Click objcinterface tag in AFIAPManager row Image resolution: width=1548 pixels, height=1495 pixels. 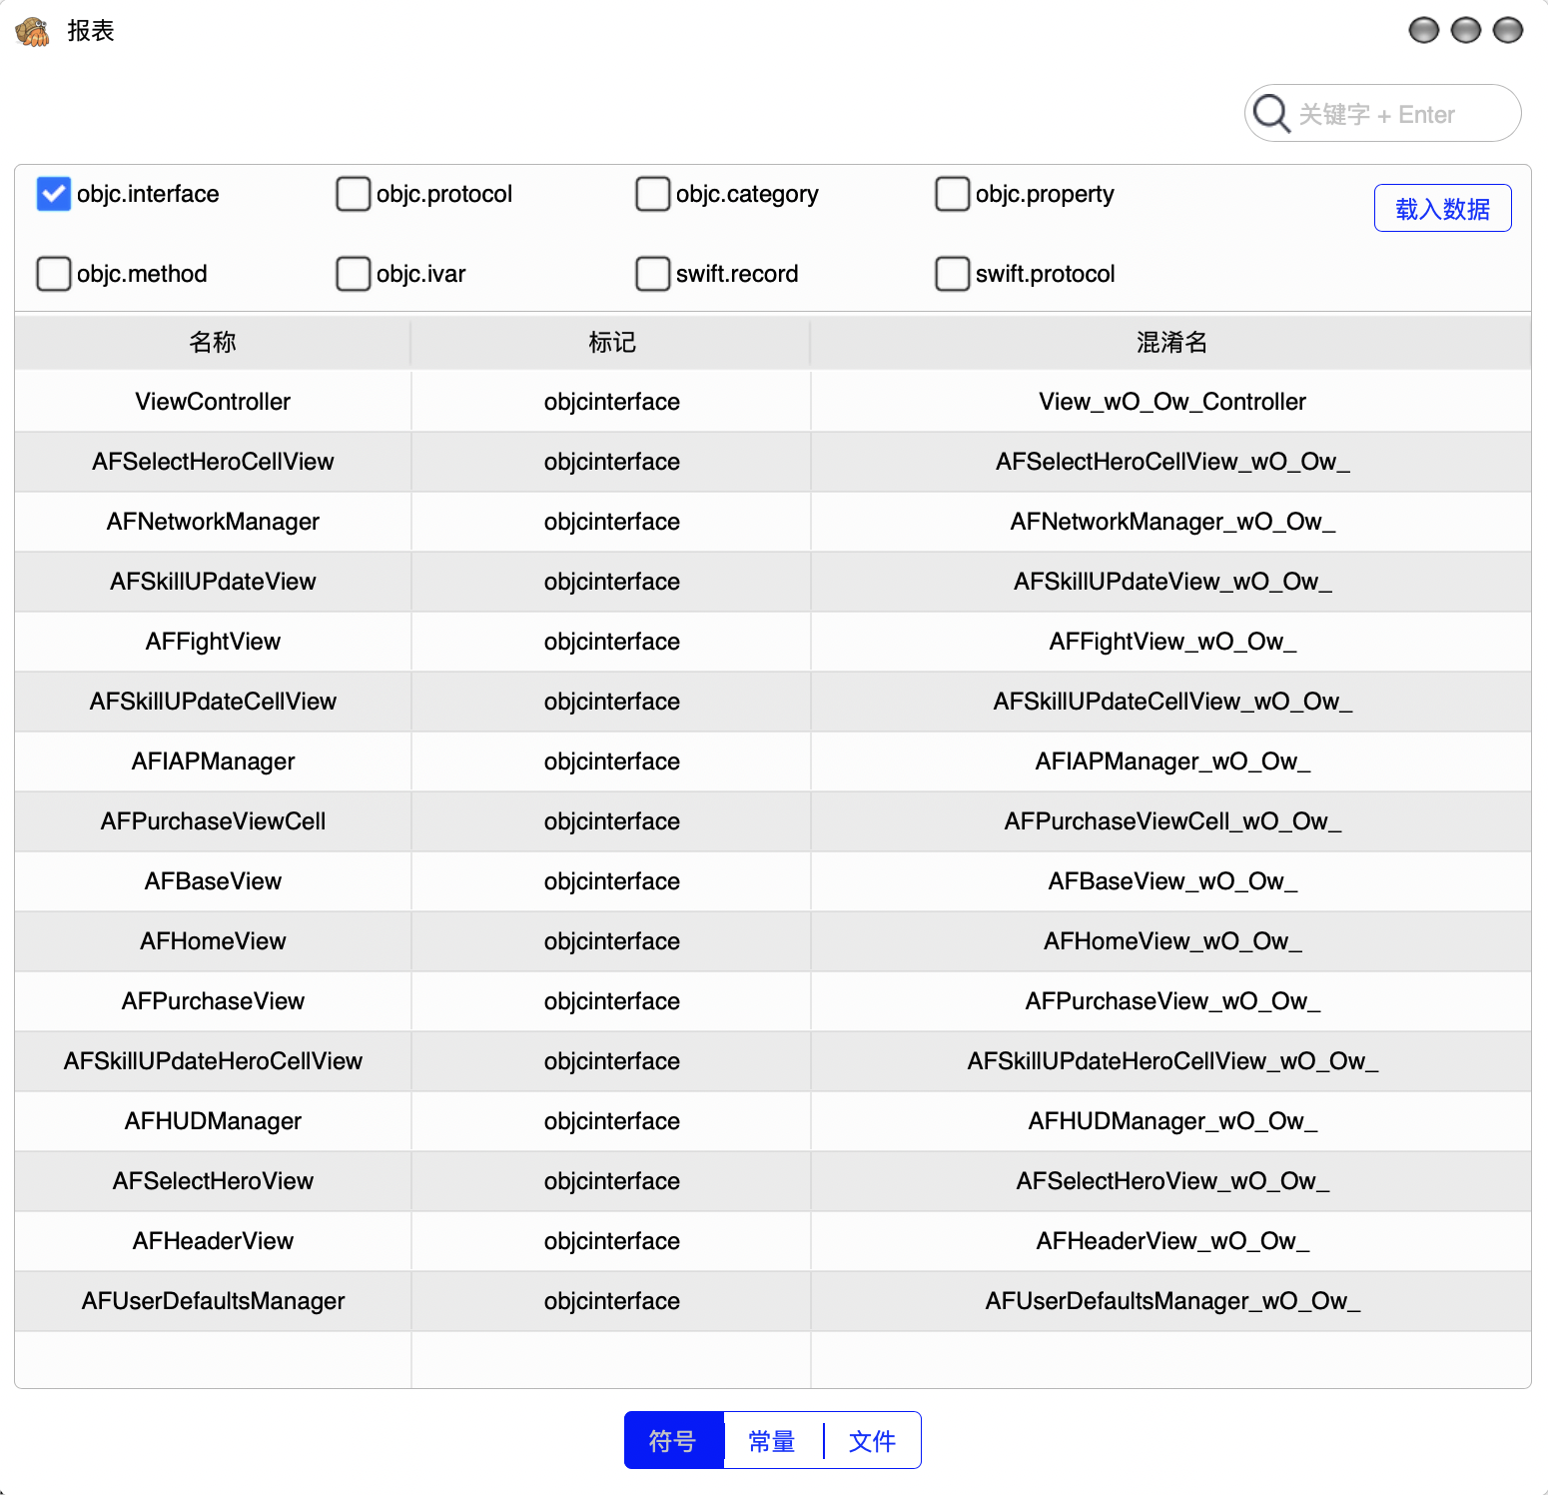coord(611,761)
